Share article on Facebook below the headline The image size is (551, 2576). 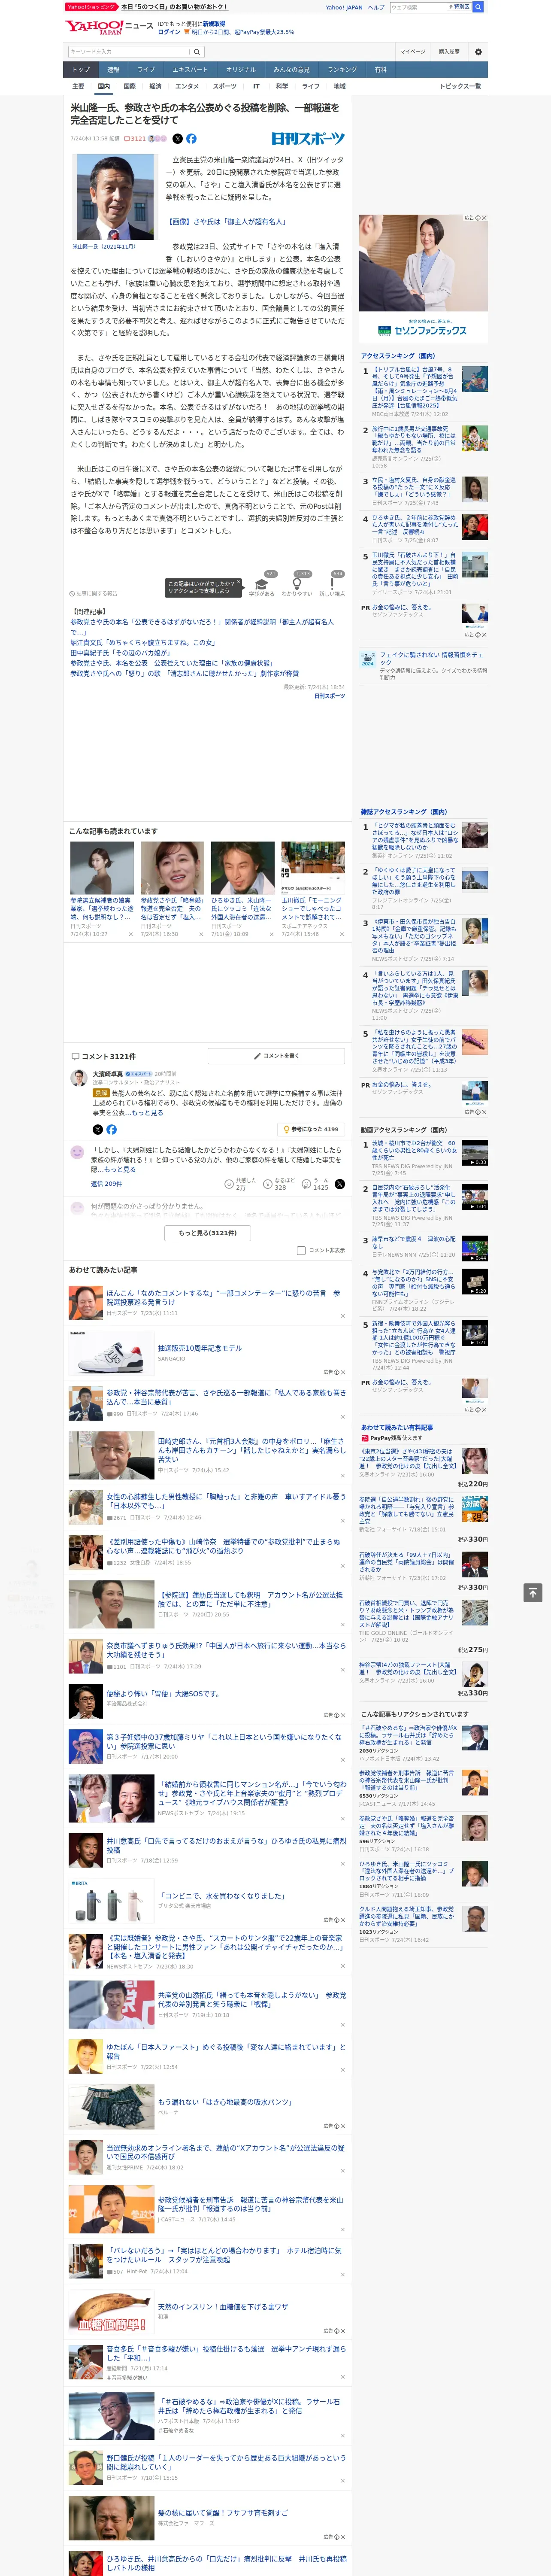(x=191, y=139)
